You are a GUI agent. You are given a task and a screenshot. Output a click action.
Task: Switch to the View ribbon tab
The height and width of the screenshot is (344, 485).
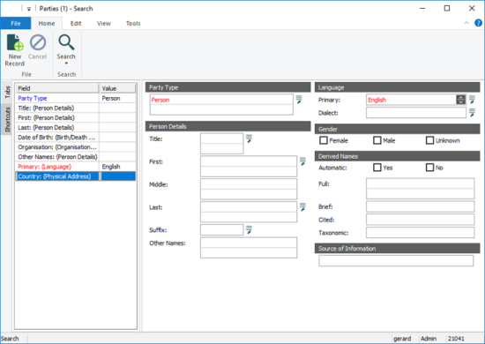(x=104, y=23)
